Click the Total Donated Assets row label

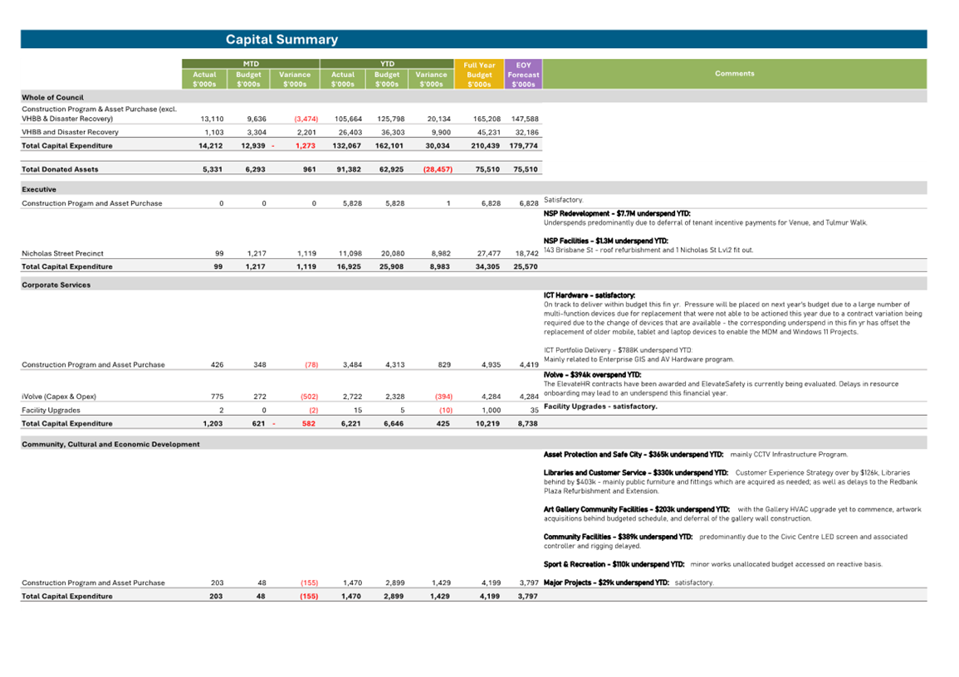(60, 169)
